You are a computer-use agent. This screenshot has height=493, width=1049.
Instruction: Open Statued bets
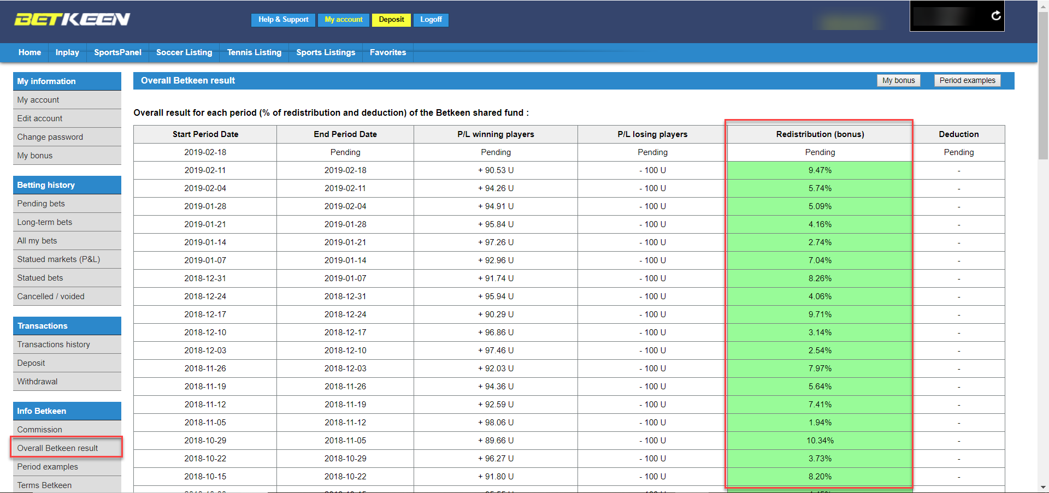tap(67, 278)
